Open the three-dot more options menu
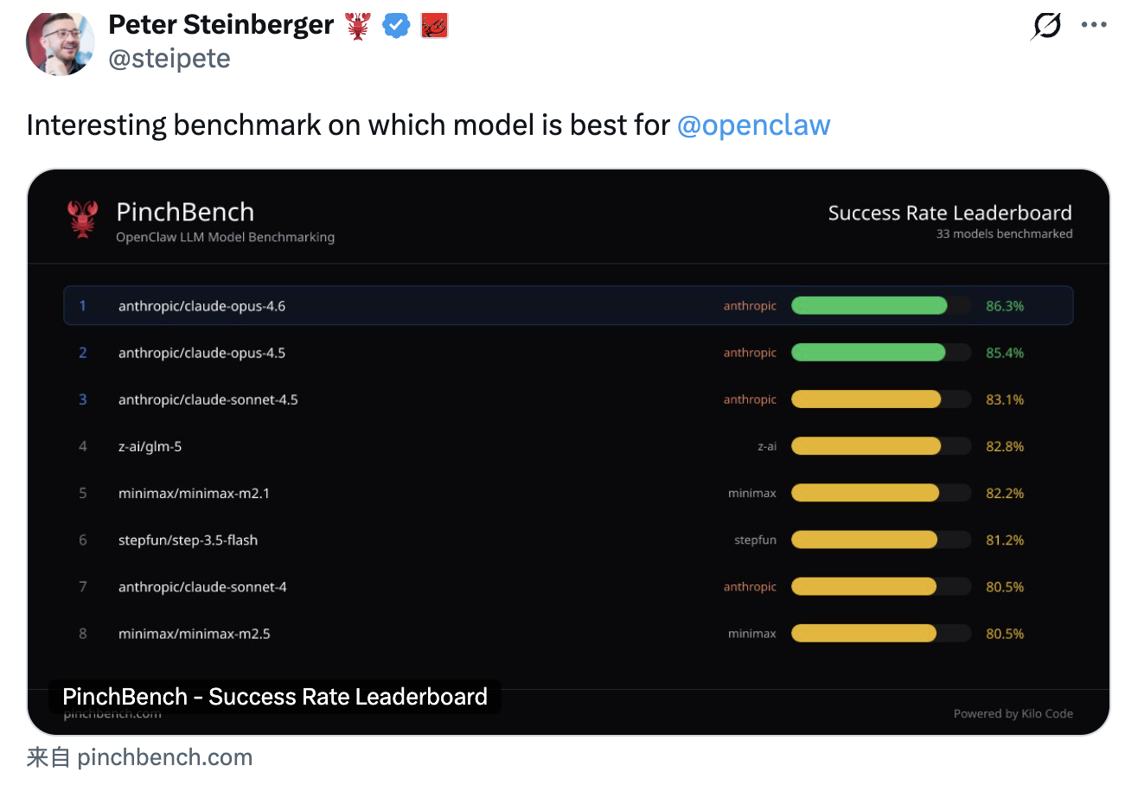1138x785 pixels. (1094, 25)
